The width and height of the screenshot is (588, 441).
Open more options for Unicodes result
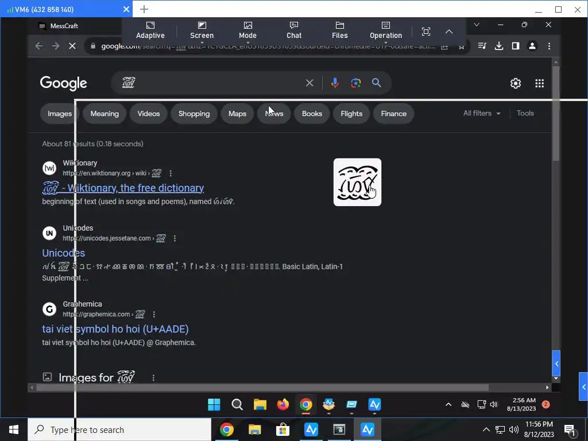point(175,238)
